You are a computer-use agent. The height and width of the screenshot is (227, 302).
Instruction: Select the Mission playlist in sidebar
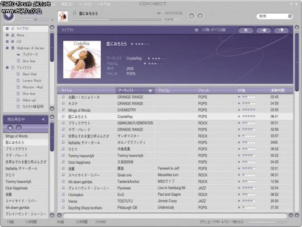(32, 87)
